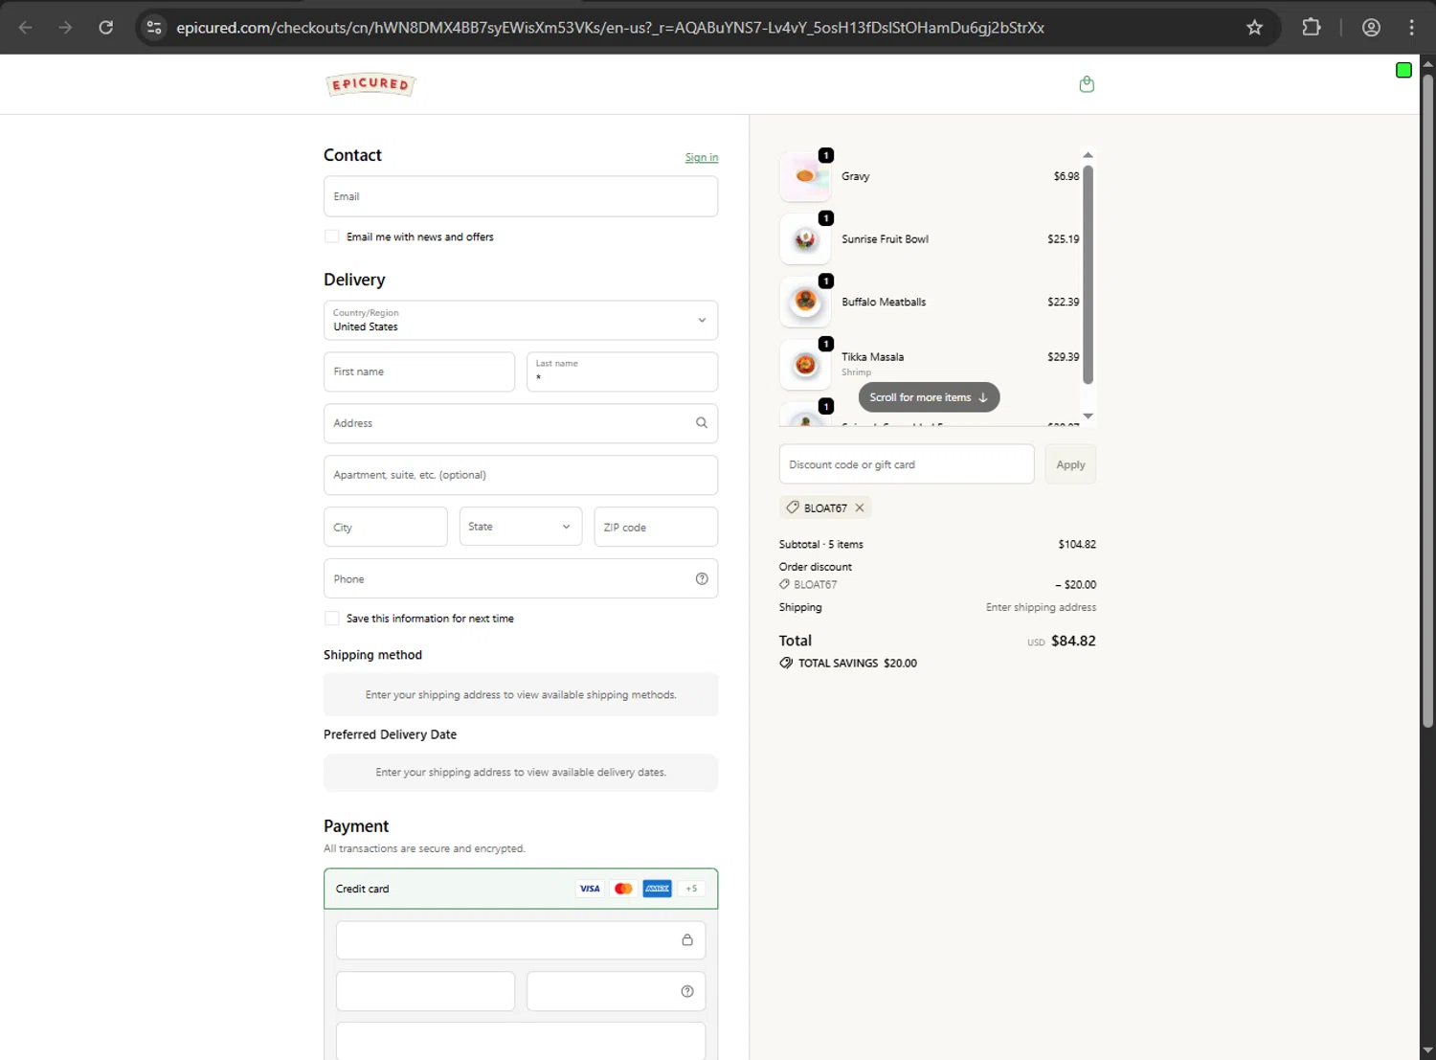The height and width of the screenshot is (1060, 1436).
Task: Click the Subtotal $104.82 value
Action: click(1077, 544)
